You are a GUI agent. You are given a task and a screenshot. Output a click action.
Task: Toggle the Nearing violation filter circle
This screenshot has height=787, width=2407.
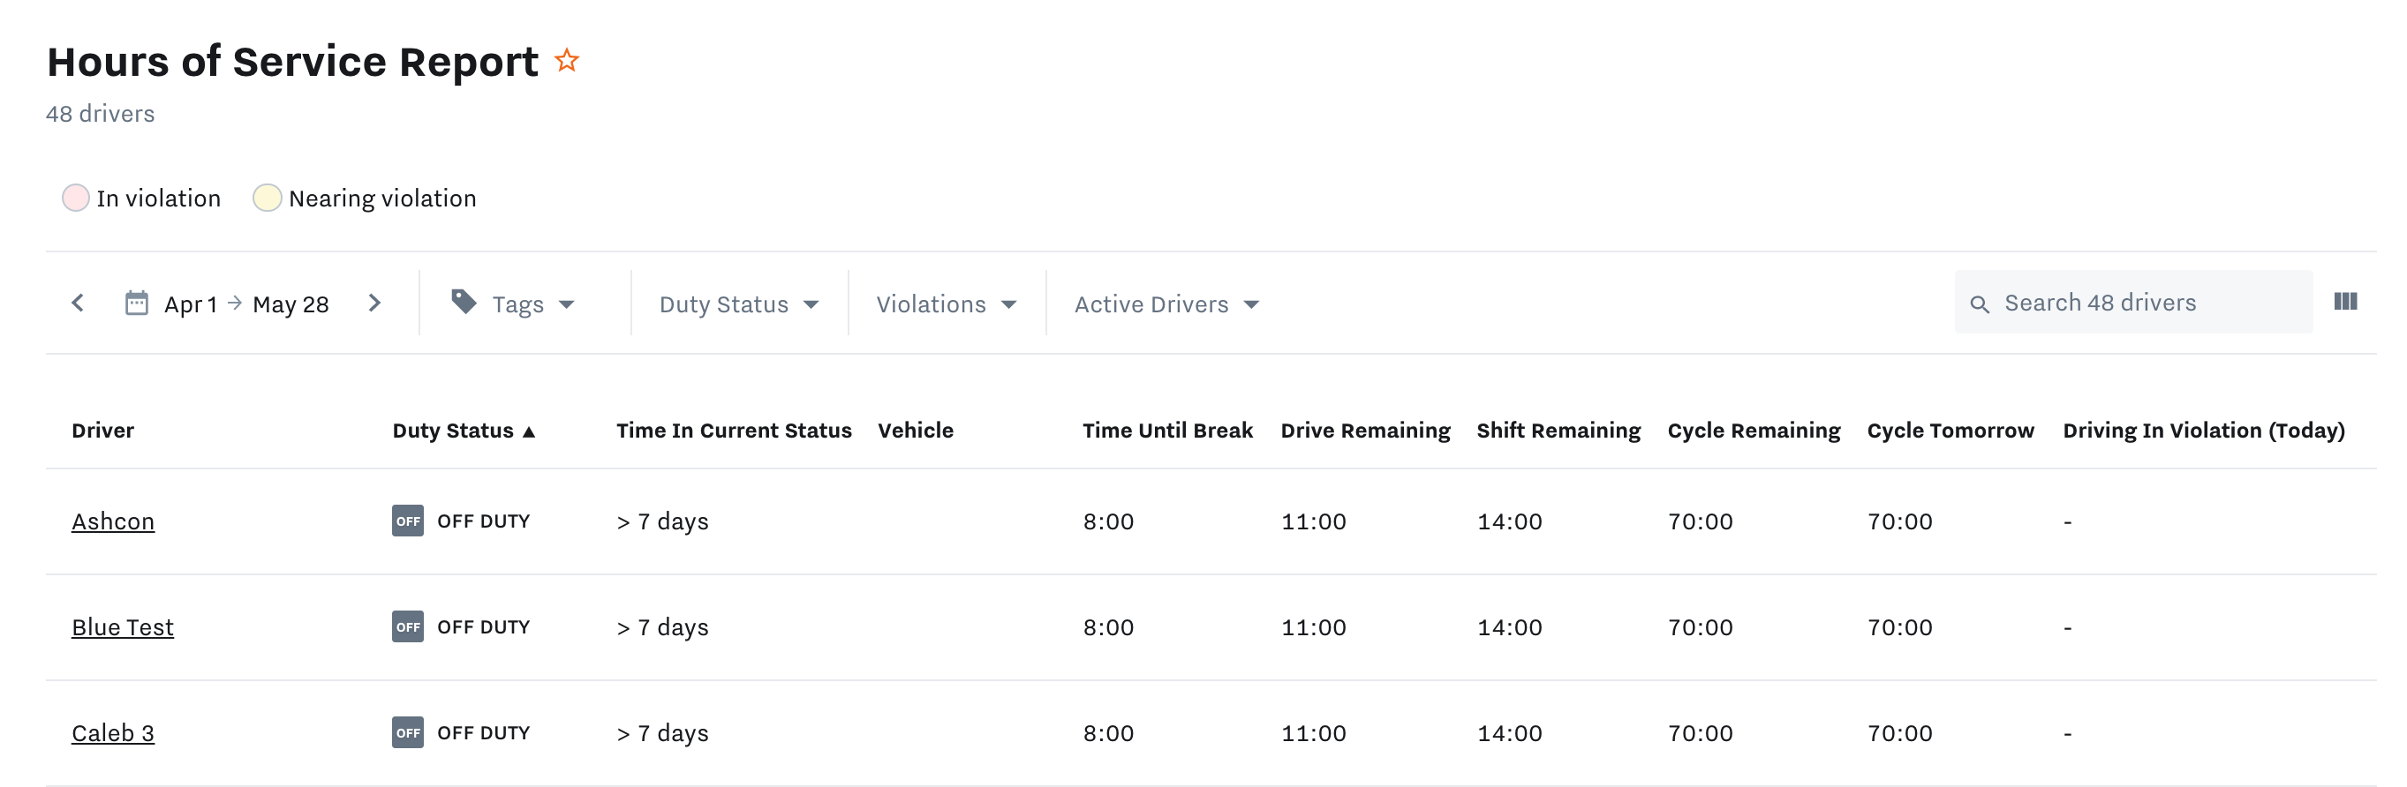[268, 198]
